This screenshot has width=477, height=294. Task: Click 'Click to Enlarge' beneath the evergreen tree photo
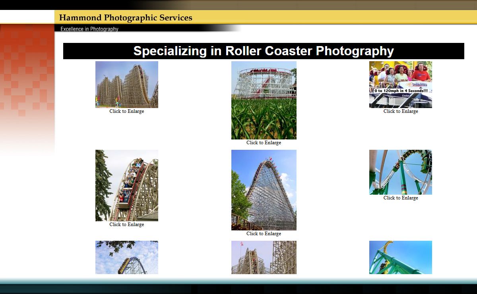coord(126,224)
